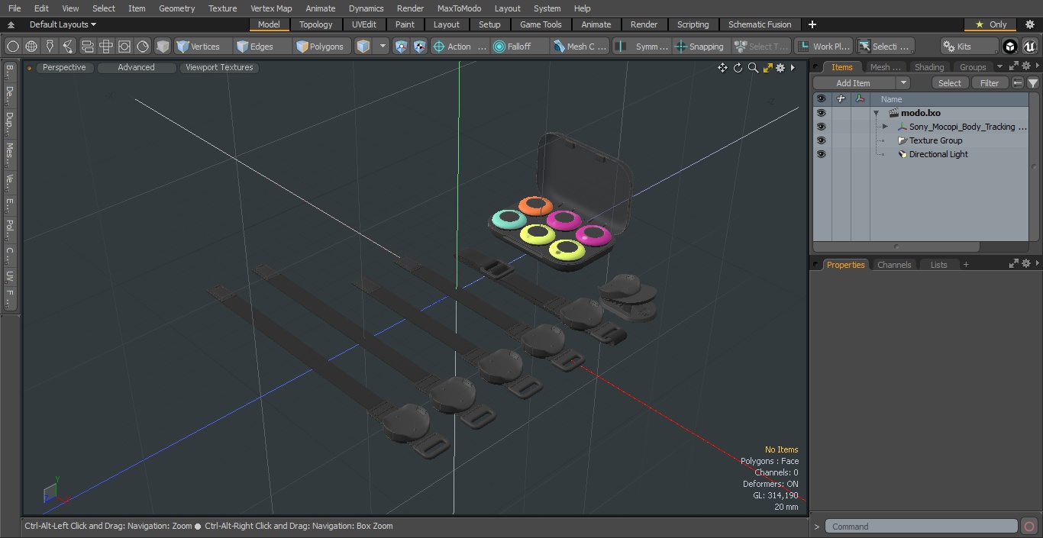
Task: Click the viewport pan move icon
Action: click(x=722, y=68)
